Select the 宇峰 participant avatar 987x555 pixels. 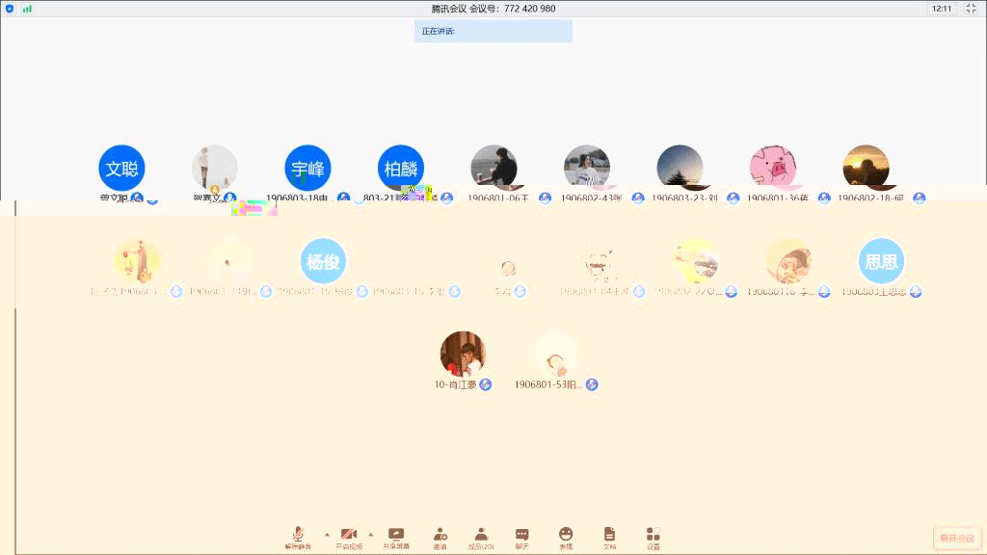tap(307, 169)
